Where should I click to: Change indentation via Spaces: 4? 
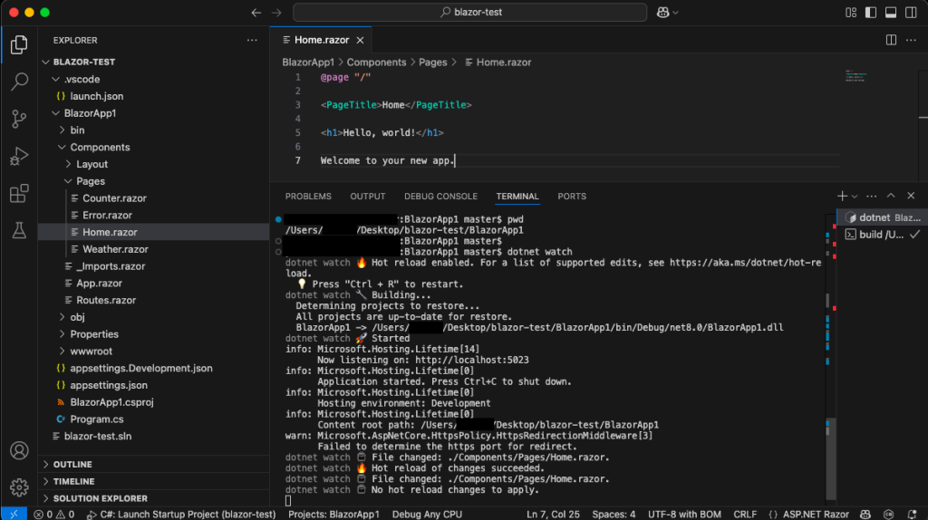click(x=614, y=514)
